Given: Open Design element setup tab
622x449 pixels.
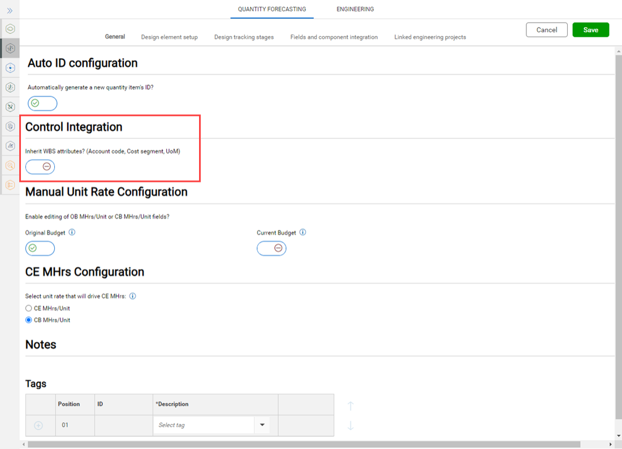Looking at the screenshot, I should (170, 37).
